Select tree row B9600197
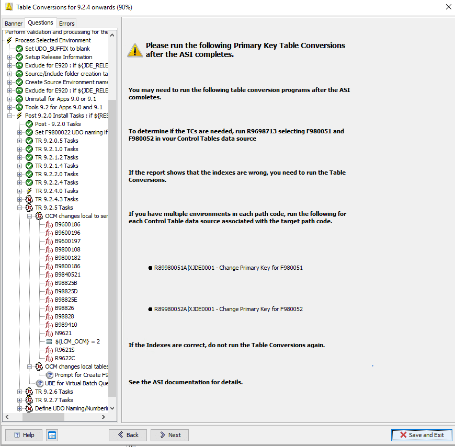Image resolution: width=455 pixels, height=447 pixels. click(67, 242)
